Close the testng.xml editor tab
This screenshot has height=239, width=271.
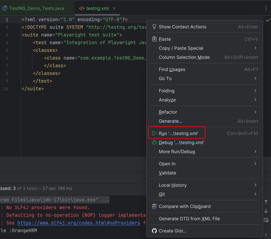(x=114, y=8)
